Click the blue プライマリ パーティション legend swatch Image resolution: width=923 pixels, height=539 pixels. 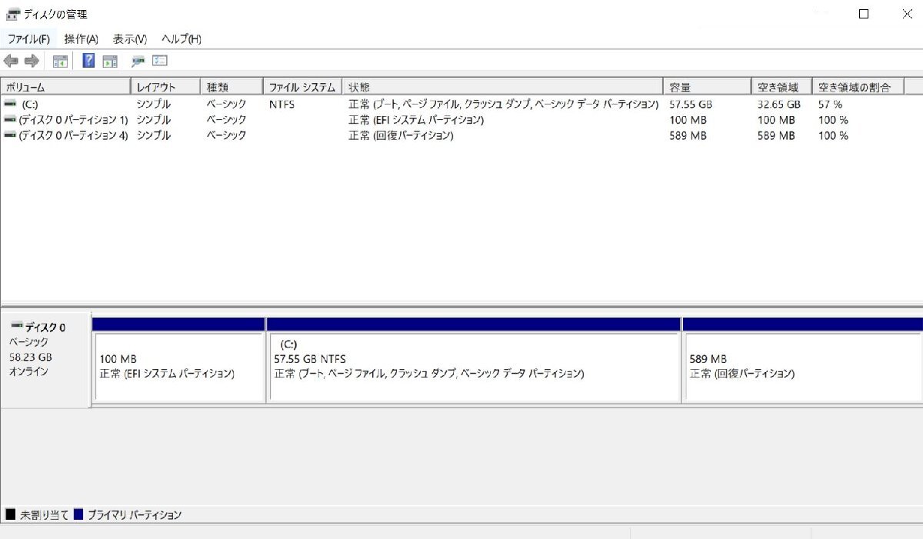(78, 514)
